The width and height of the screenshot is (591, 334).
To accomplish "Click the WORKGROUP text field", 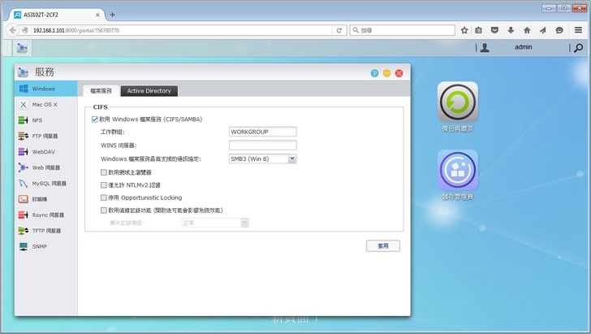I will click(x=263, y=132).
